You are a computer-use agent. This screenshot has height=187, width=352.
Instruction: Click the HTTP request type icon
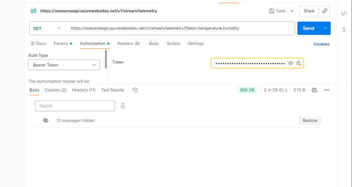click(33, 11)
